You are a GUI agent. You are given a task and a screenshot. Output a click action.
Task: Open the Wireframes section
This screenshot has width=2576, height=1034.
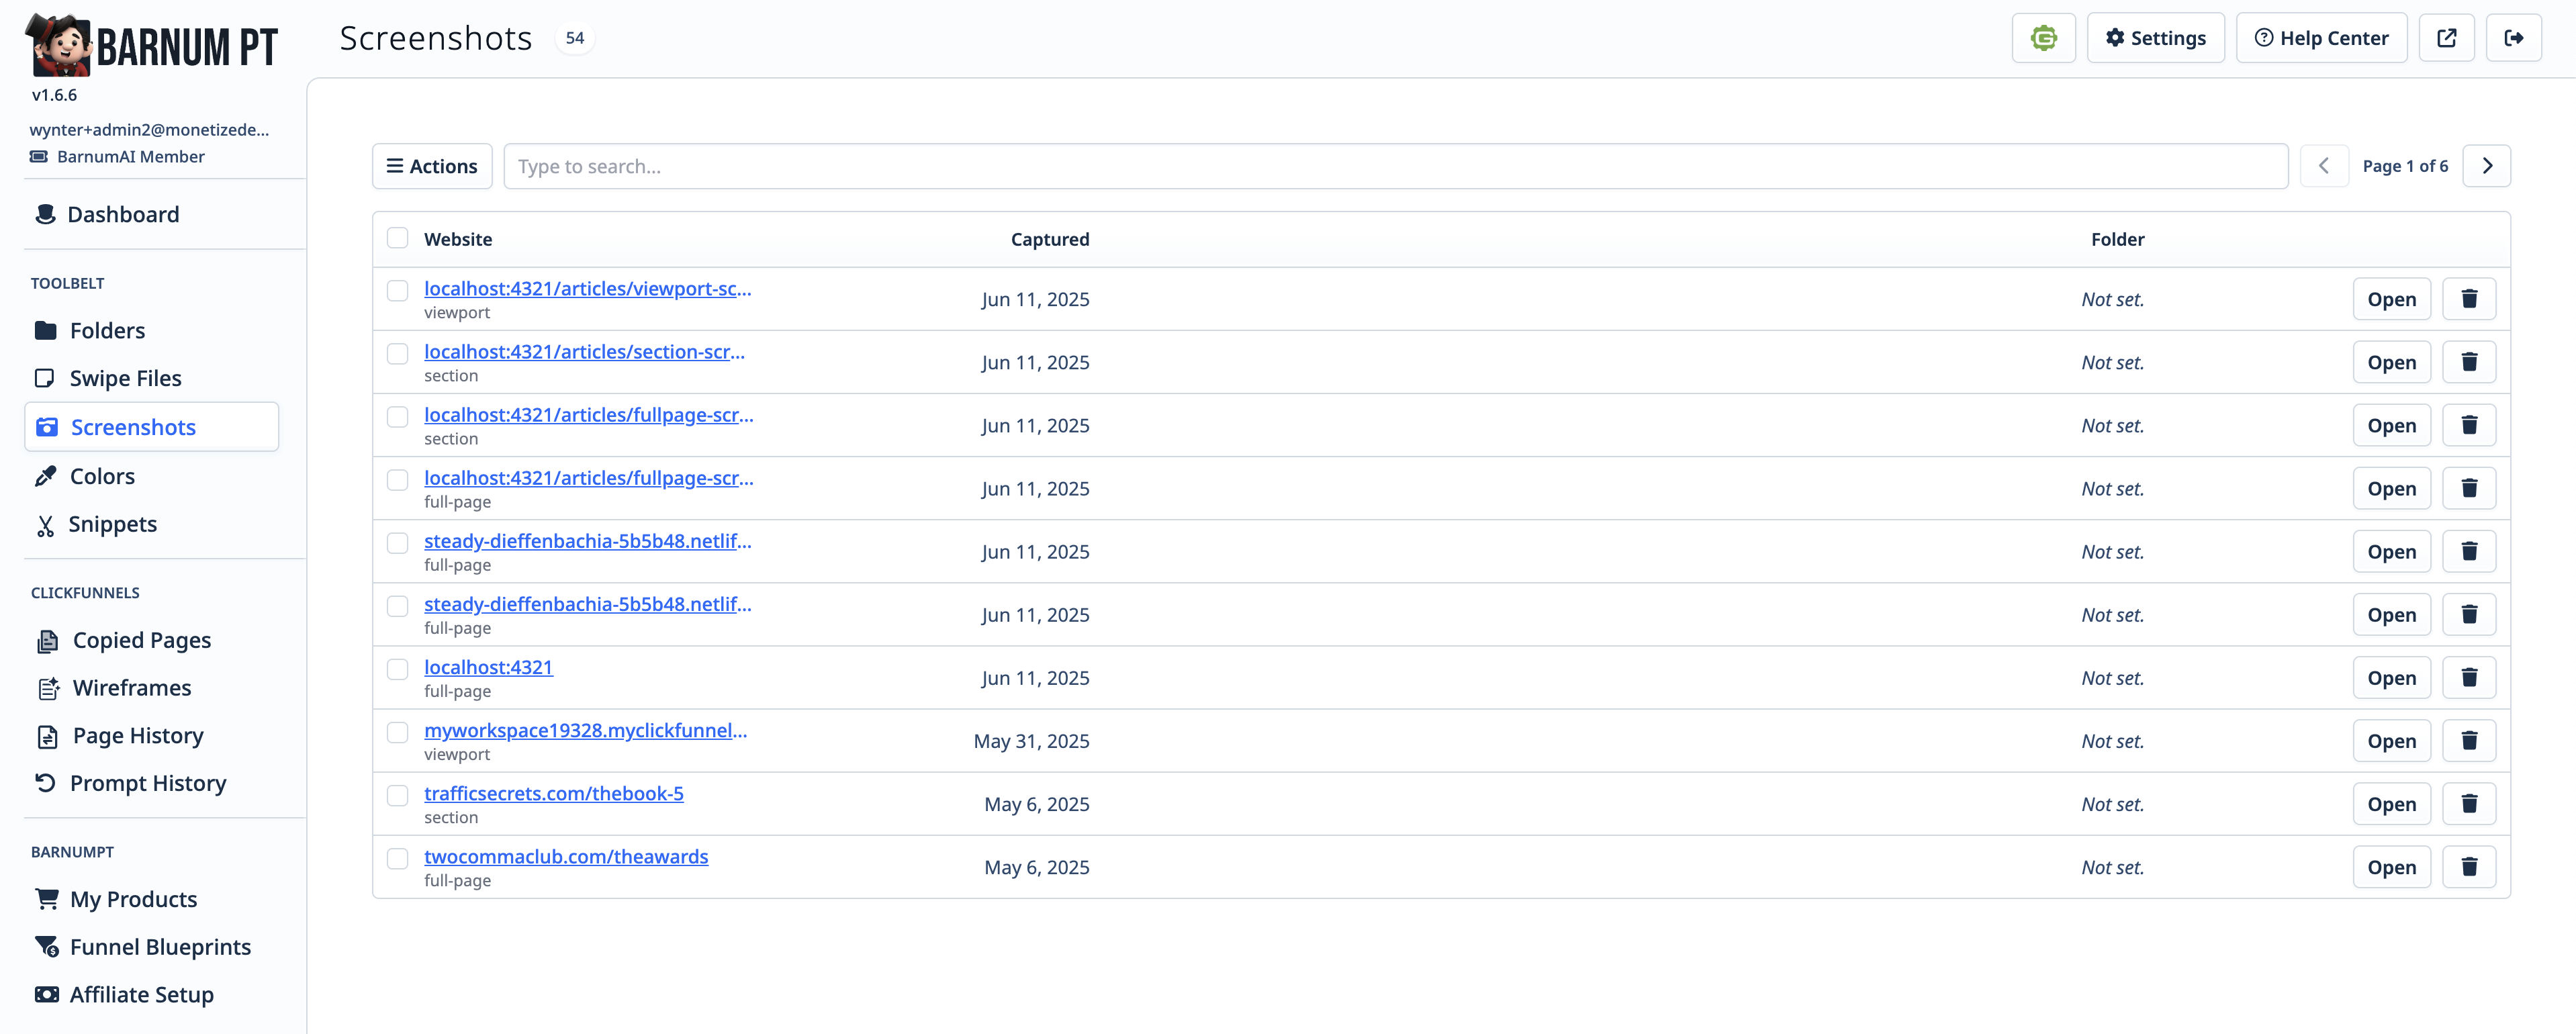131,688
